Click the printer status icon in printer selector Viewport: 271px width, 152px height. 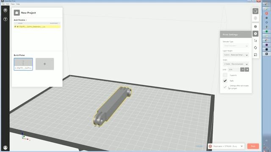(x=210, y=146)
